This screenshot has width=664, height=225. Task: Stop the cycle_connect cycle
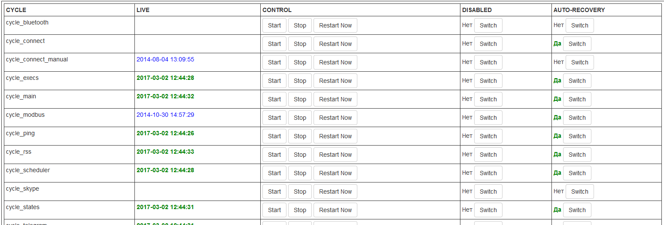[300, 44]
